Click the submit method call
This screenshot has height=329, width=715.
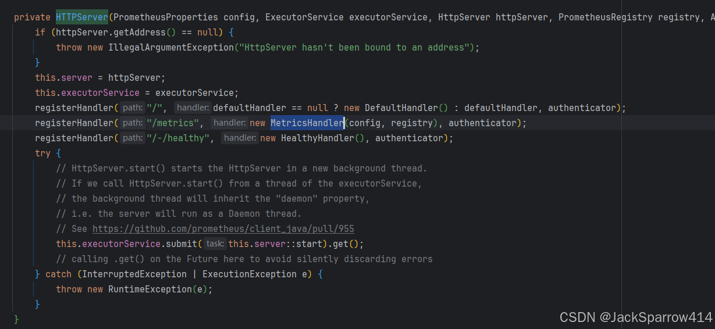click(182, 244)
